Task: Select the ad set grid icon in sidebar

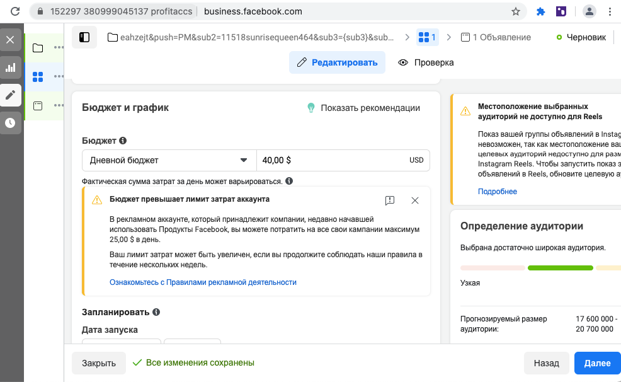Action: click(x=38, y=77)
